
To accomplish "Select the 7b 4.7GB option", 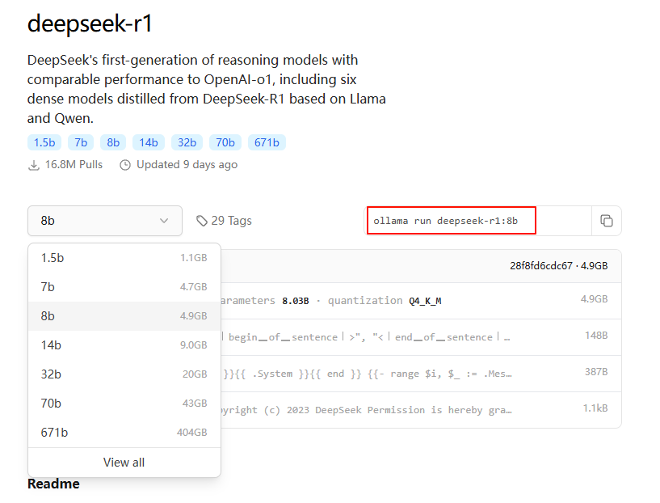I will tap(124, 287).
